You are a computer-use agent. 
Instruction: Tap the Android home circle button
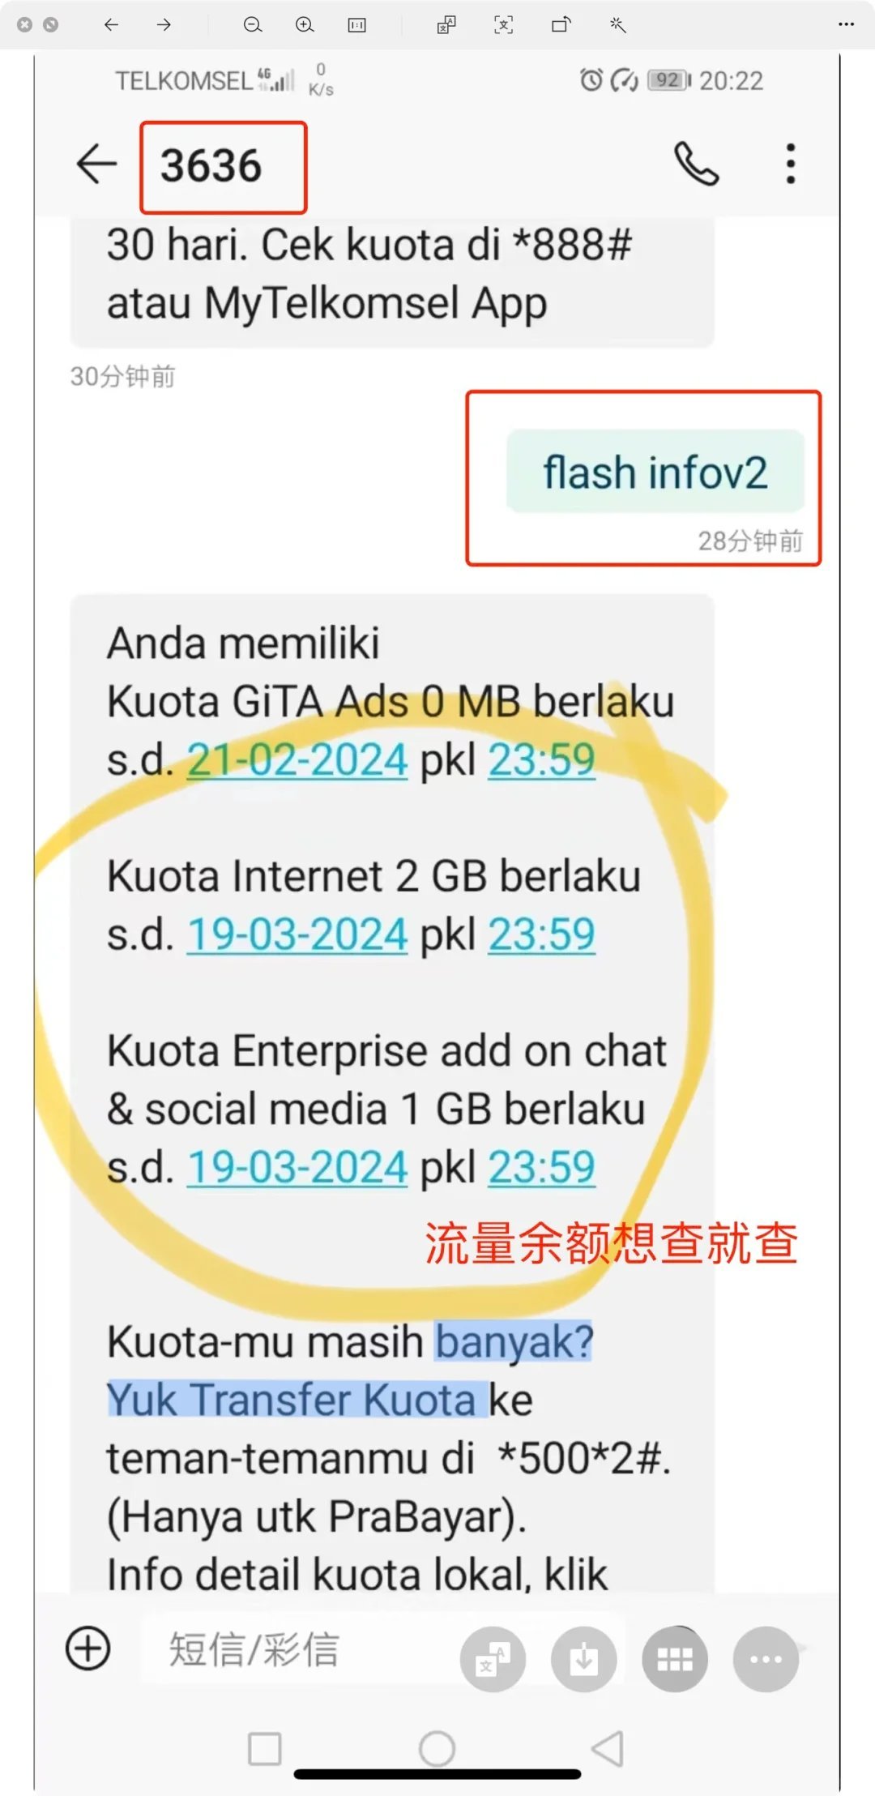437,1748
